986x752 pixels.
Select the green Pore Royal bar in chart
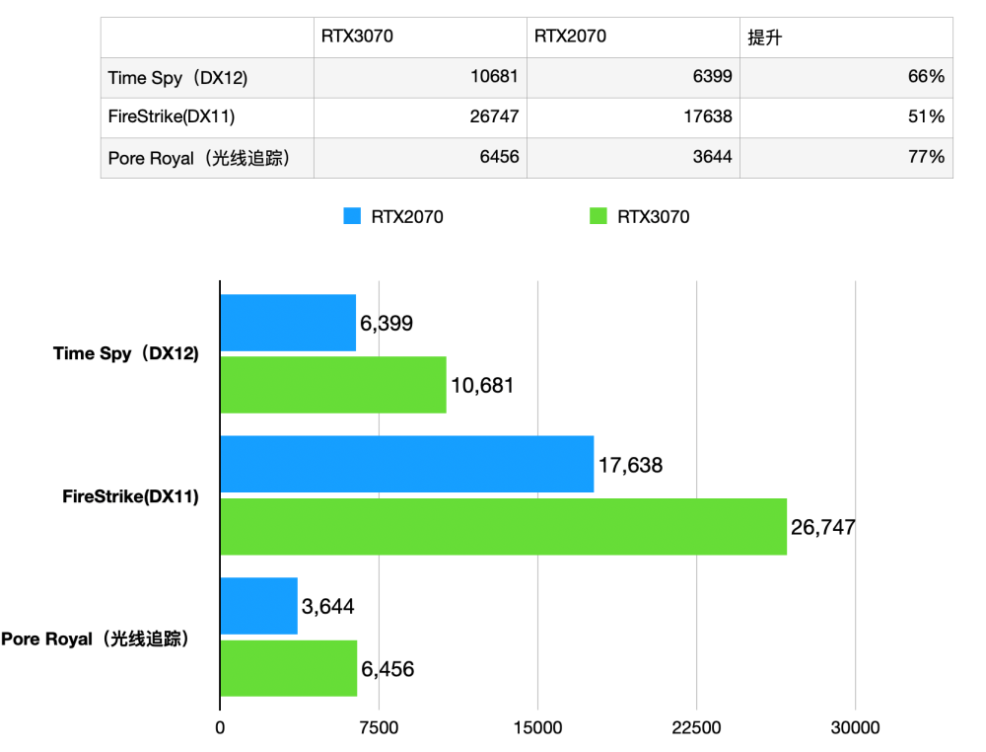[289, 668]
